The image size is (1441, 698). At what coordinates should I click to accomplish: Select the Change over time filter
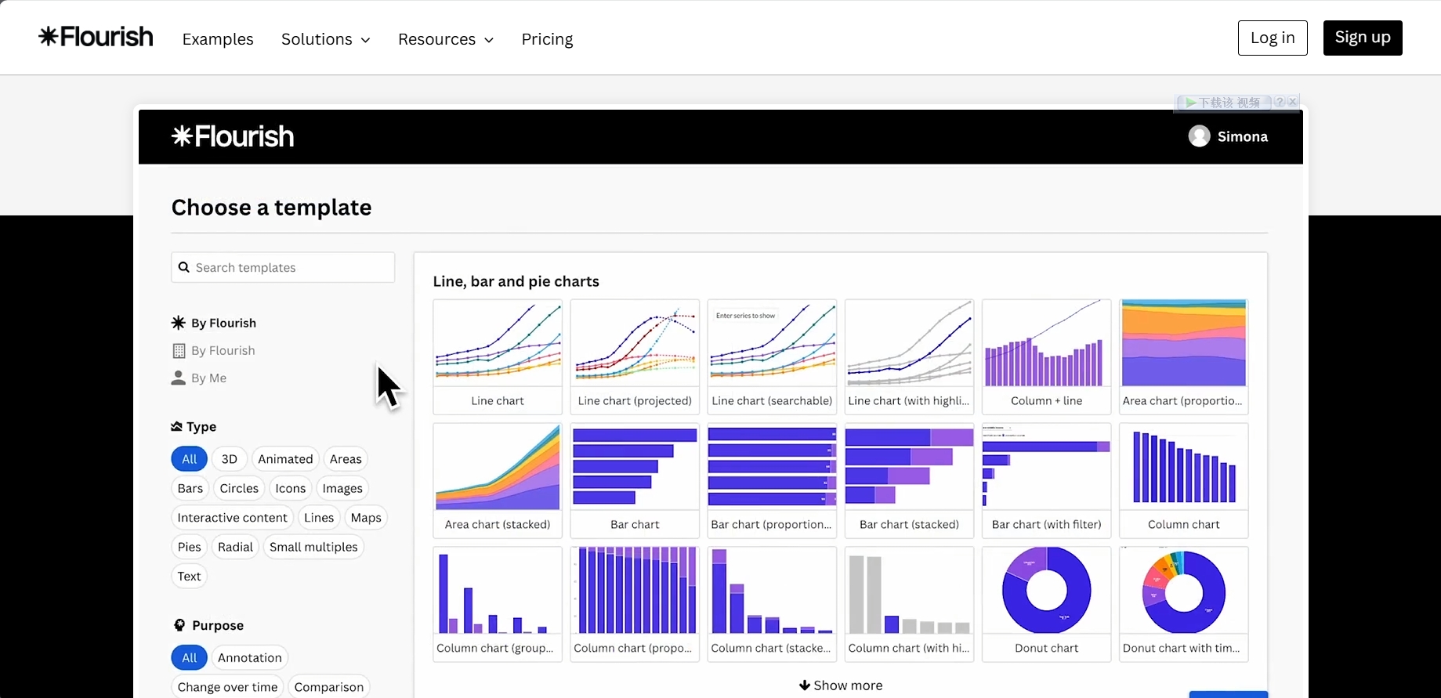[227, 687]
